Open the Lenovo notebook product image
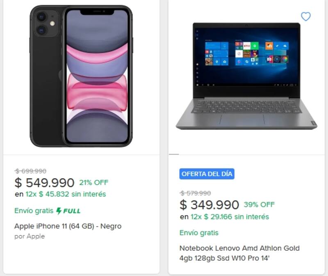This screenshot has height=276, width=328. 246,76
